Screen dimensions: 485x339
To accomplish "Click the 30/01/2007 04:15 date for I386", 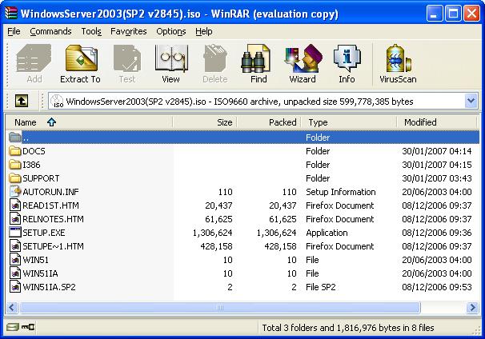I will pos(437,165).
